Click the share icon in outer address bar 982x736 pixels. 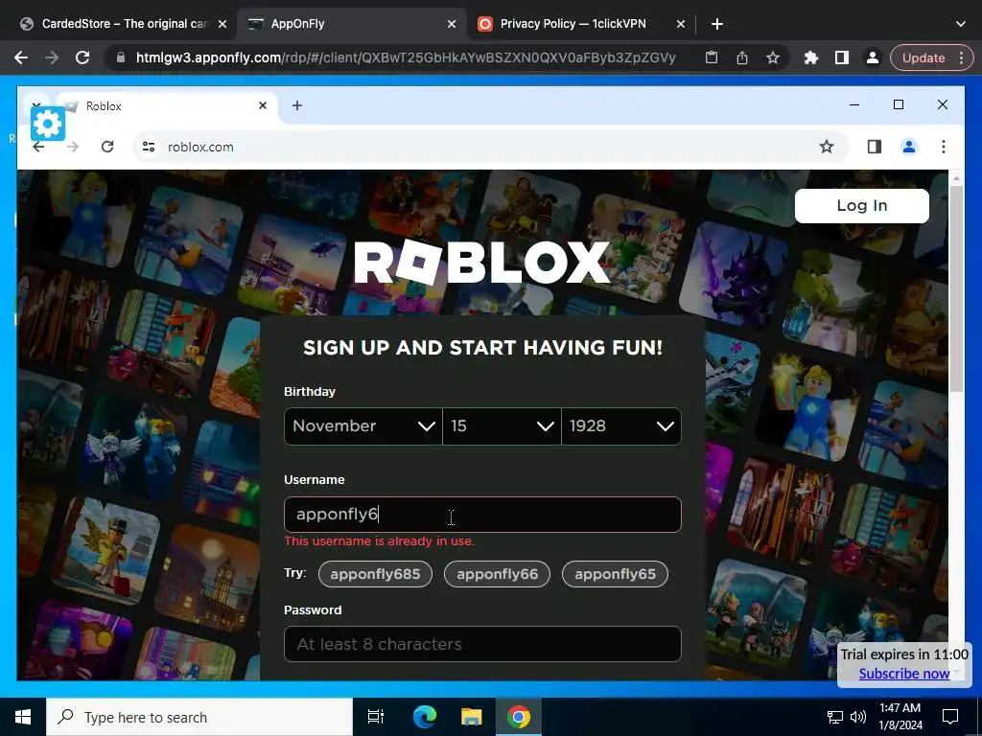pos(742,57)
